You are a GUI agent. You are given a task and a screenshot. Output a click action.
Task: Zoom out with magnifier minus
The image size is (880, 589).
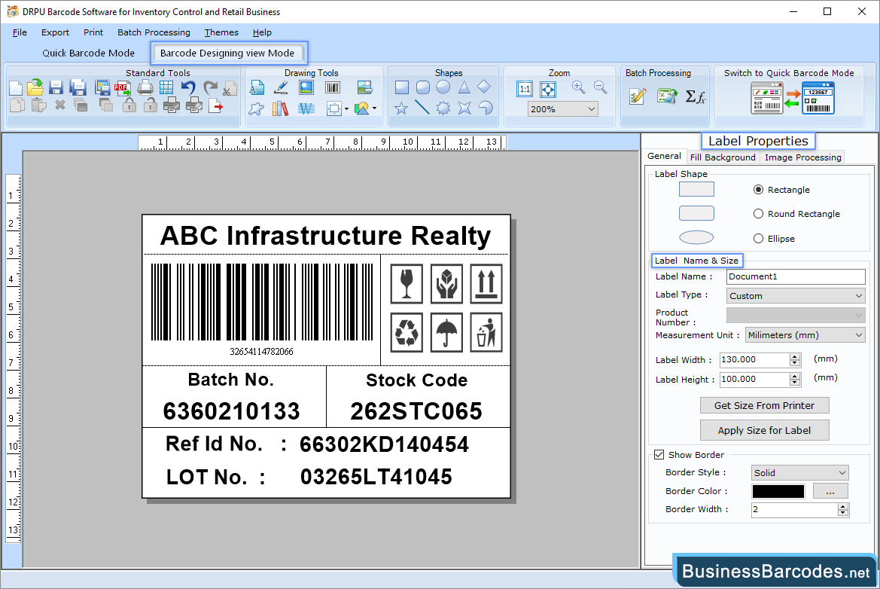(x=601, y=87)
